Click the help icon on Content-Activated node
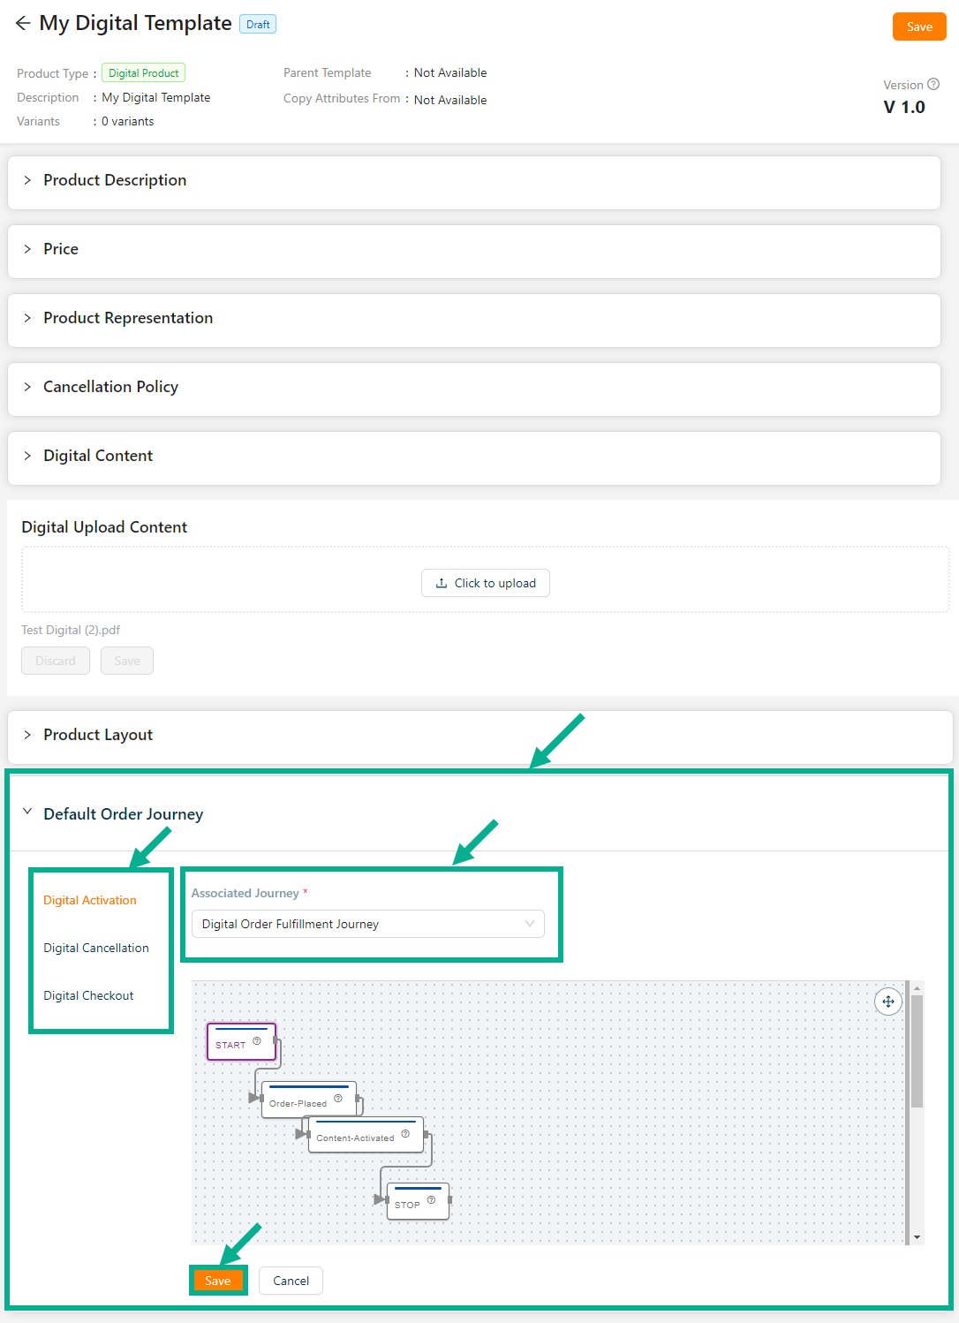959x1323 pixels. pyautogui.click(x=405, y=1134)
